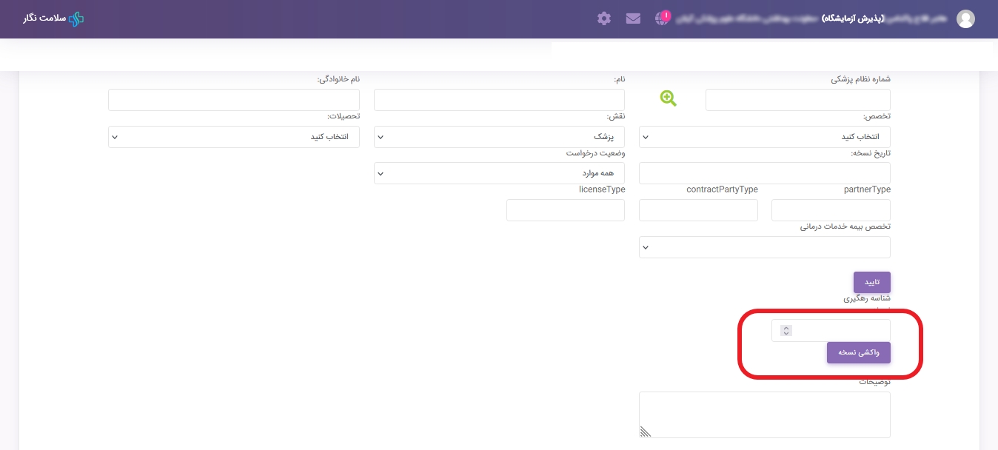Click the licenseType input box
The image size is (998, 450).
565,210
